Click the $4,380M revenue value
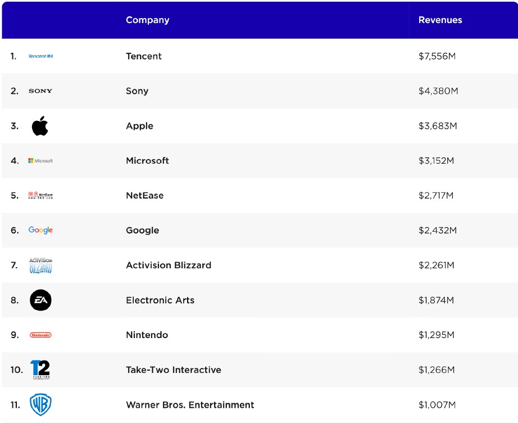Screen dimensions: 518x423 click(438, 91)
